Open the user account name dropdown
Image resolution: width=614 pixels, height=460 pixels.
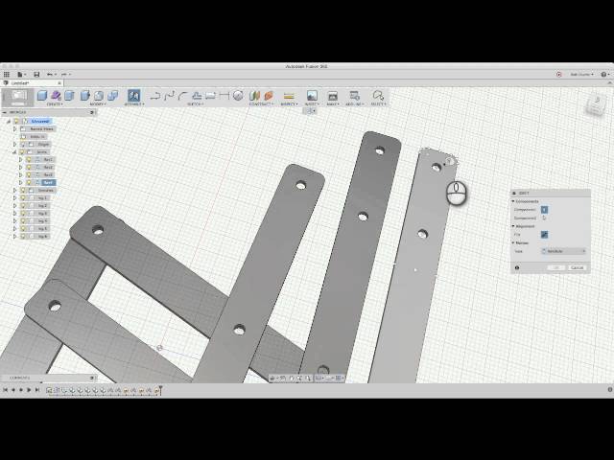pos(581,75)
